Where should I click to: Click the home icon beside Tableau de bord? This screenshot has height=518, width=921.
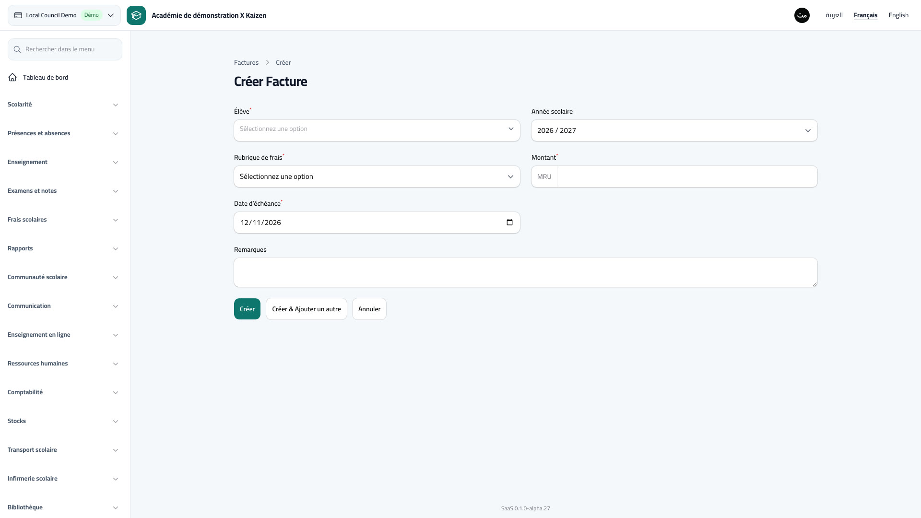[12, 77]
